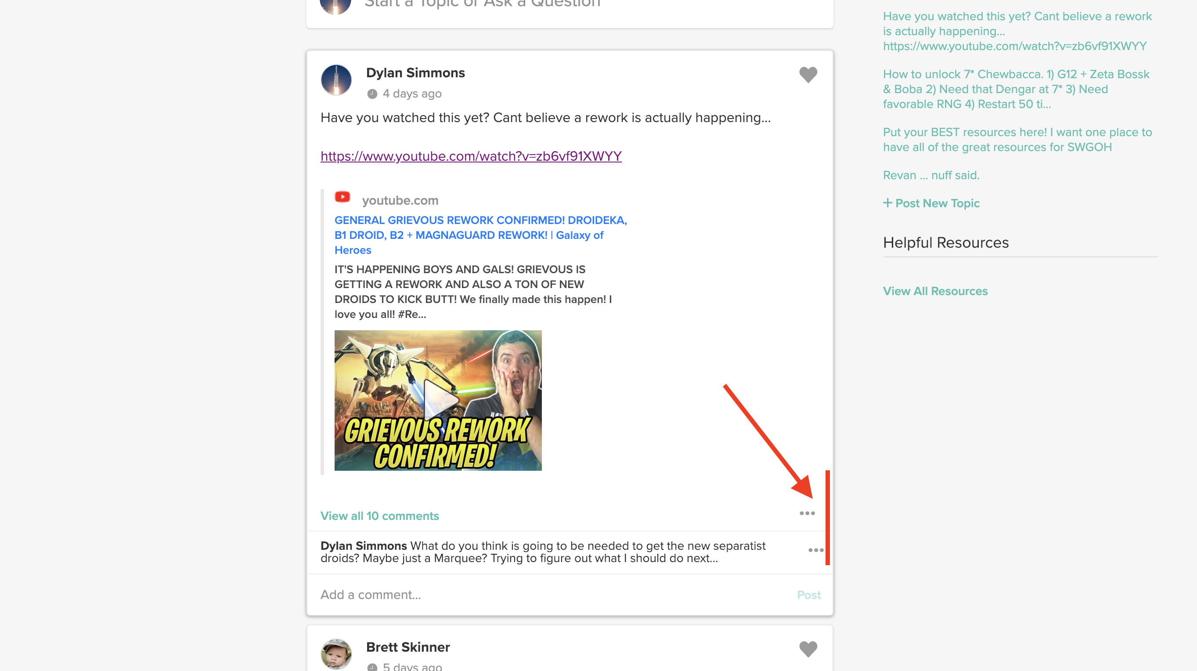This screenshot has width=1197, height=671.
Task: Submit comment with the Post button
Action: tap(808, 595)
